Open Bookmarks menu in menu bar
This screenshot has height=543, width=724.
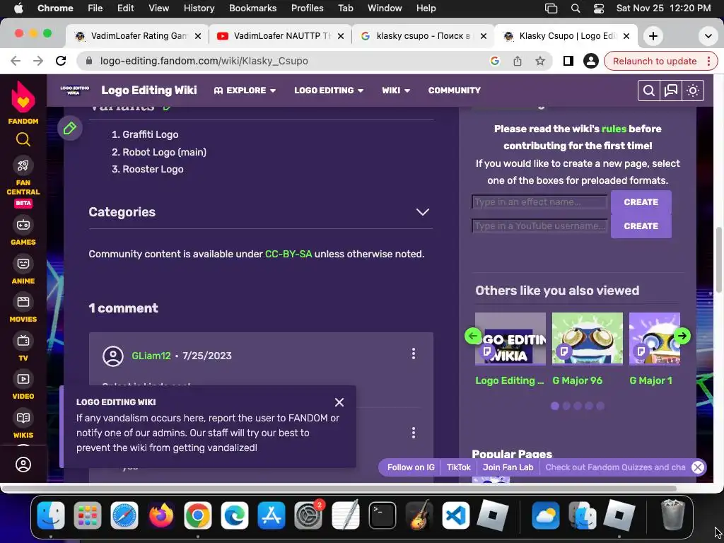[x=252, y=8]
